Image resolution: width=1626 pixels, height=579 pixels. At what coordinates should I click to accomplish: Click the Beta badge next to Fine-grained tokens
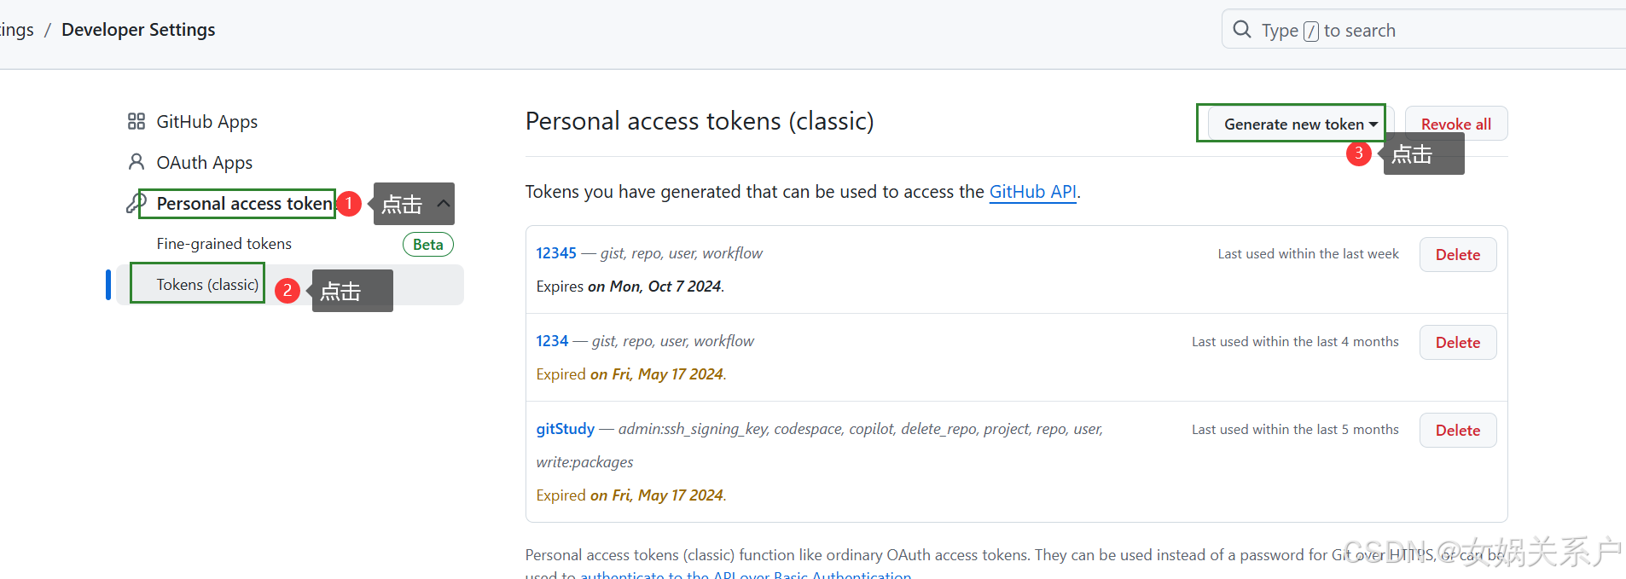pyautogui.click(x=427, y=244)
